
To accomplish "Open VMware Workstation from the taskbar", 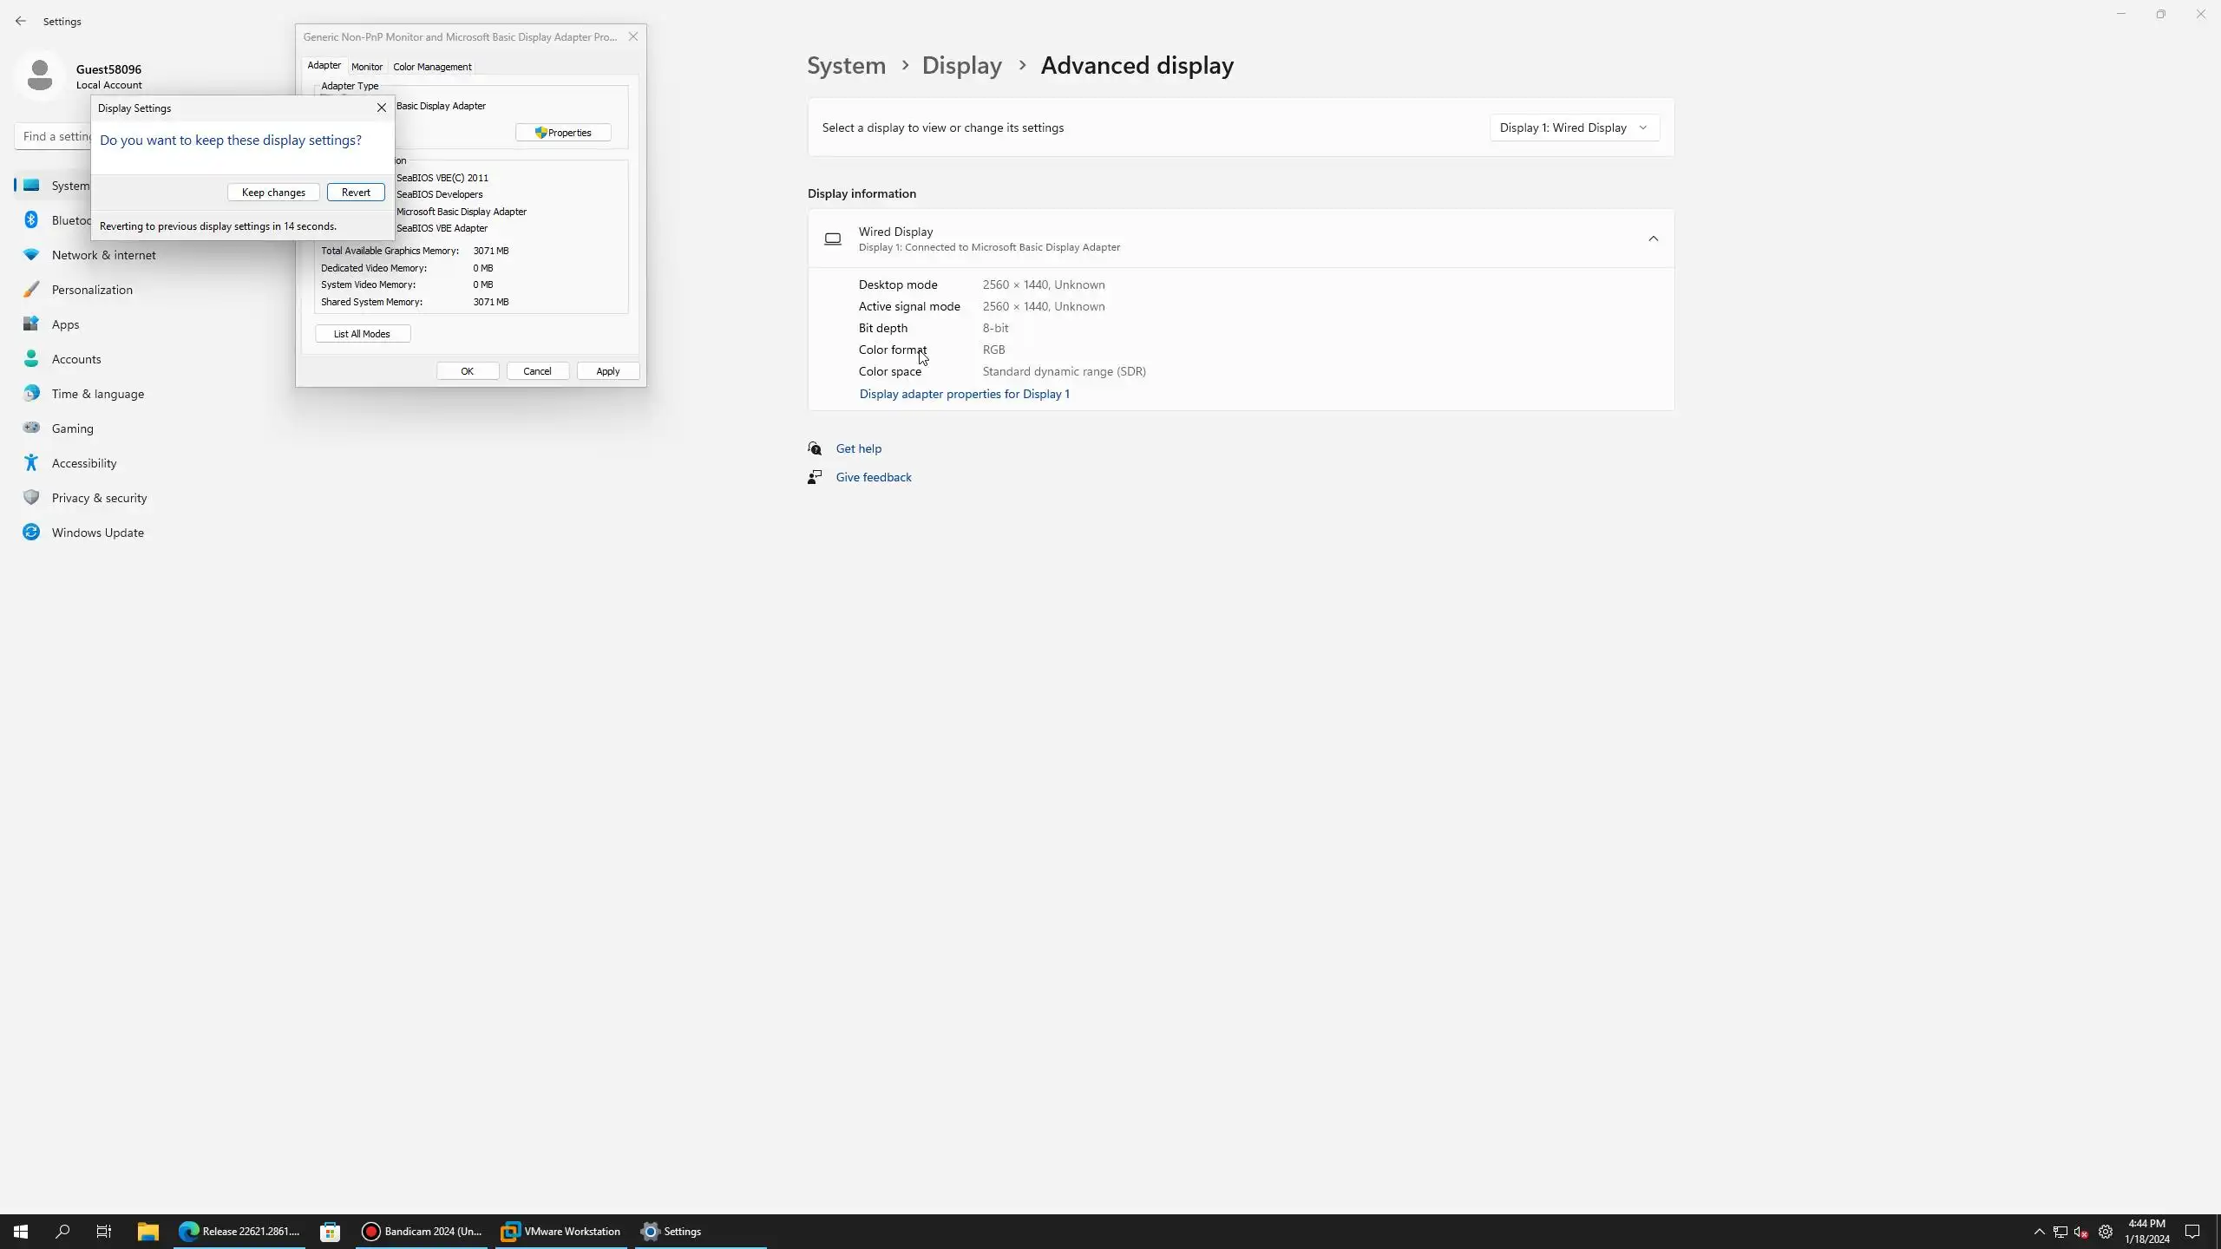I will 561,1231.
